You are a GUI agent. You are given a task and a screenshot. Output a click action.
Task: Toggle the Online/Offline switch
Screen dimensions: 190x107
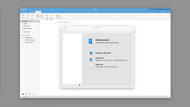[x=59, y=16]
